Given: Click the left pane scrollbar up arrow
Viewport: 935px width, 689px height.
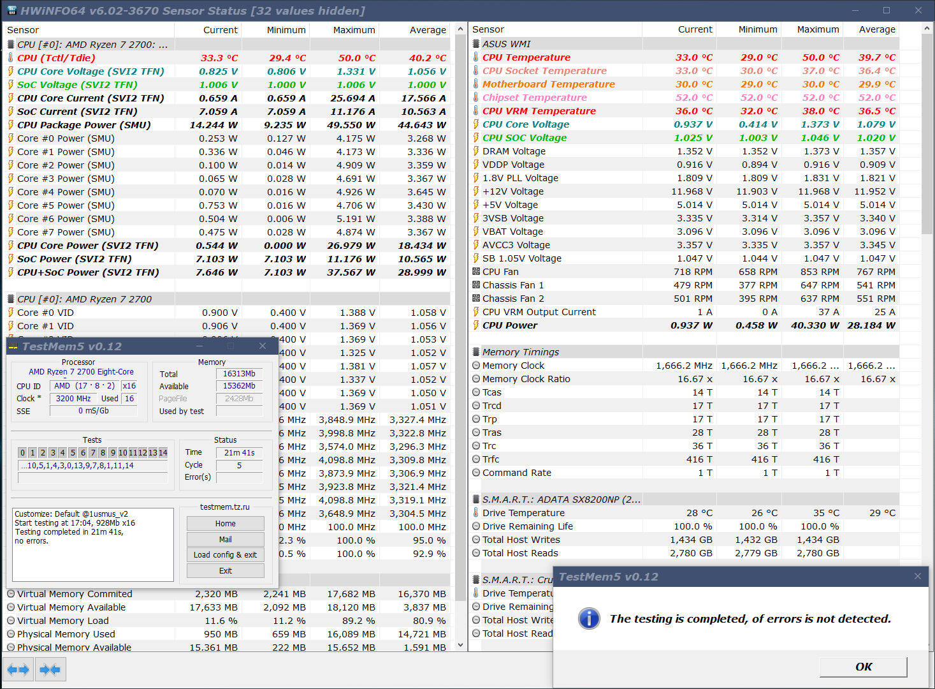Looking at the screenshot, I should [461, 29].
